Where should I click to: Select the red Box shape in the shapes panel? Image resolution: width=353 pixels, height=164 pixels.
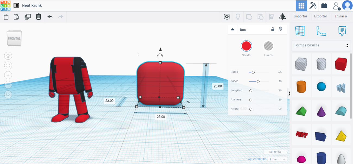pos(341,64)
